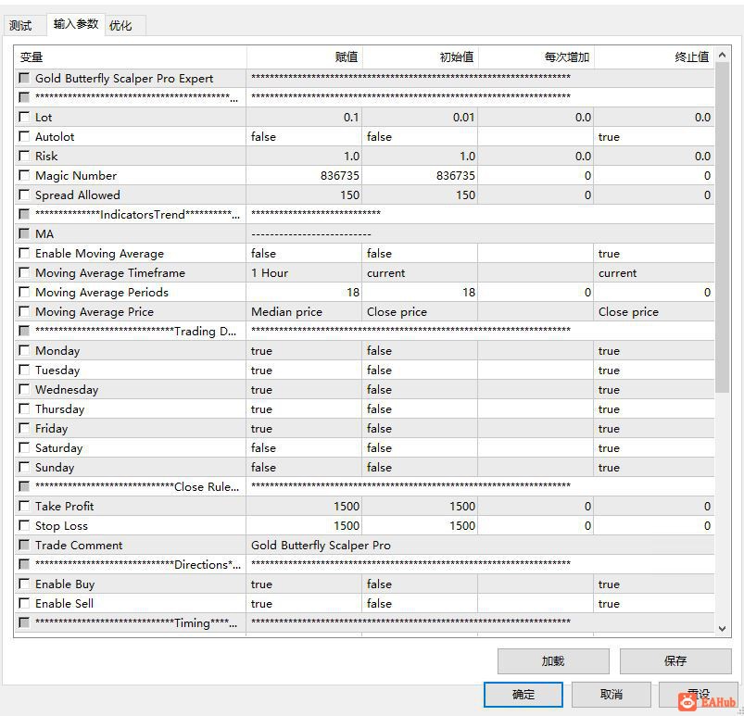Change the Saturday 赋值 'false' value
The height and width of the screenshot is (716, 744).
click(304, 448)
